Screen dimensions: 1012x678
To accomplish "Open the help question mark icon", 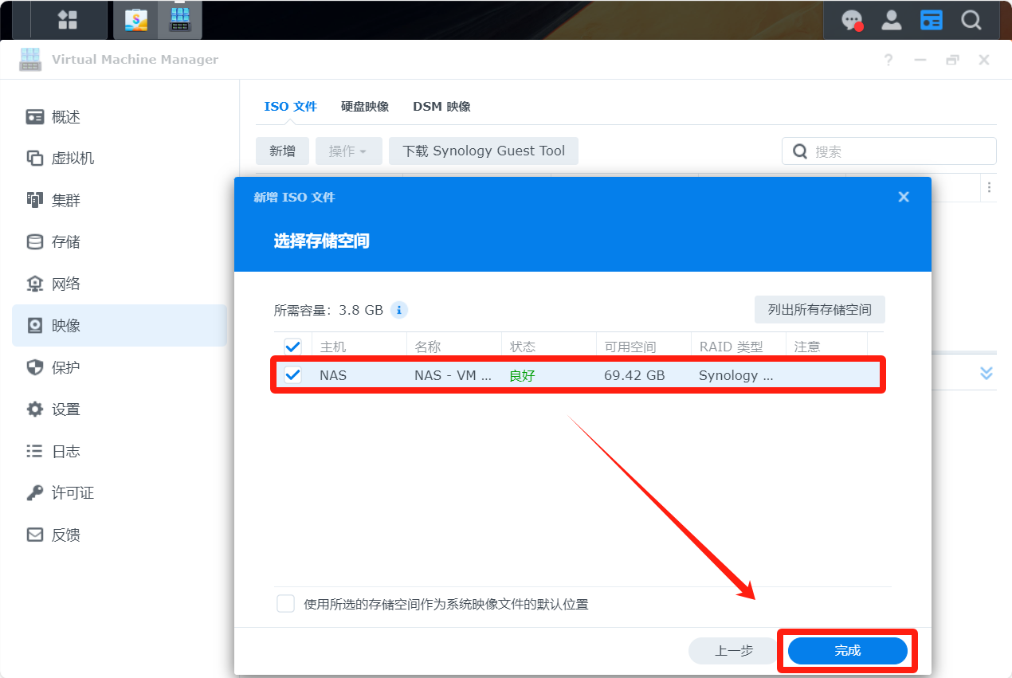I will pos(888,60).
